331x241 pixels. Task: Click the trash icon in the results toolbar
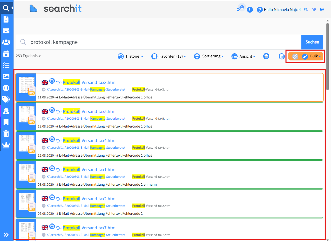281,56
